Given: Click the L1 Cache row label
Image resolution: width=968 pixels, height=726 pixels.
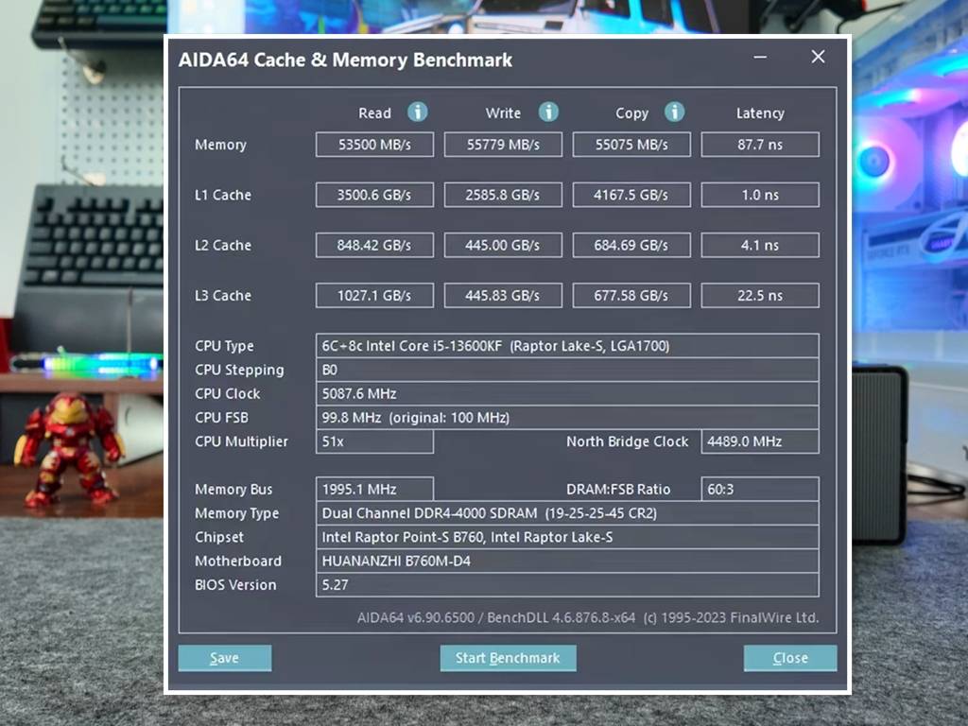Looking at the screenshot, I should (x=223, y=195).
